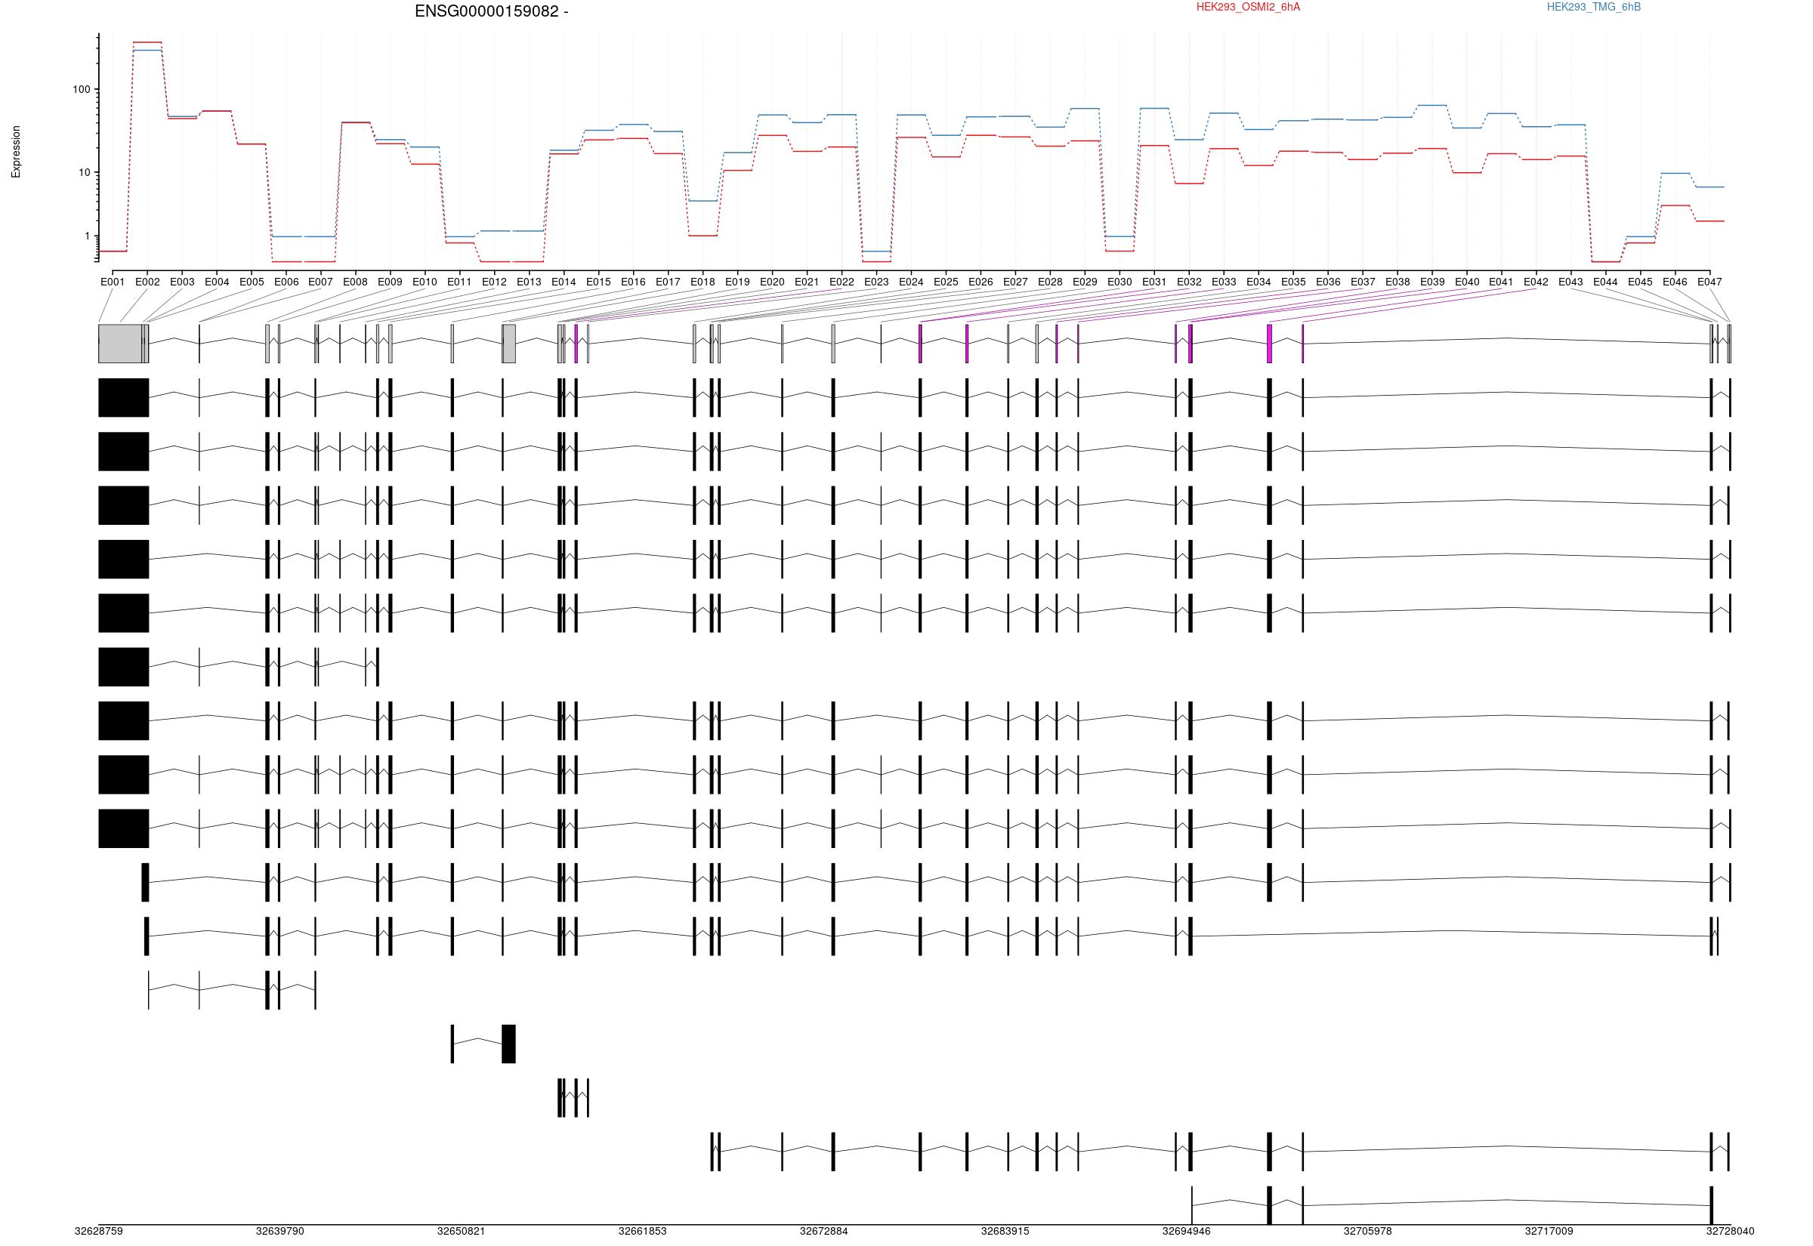Select the HEK293_OSMI2_6hA legend label
Viewport: 1813px width, 1246px height.
click(1248, 7)
